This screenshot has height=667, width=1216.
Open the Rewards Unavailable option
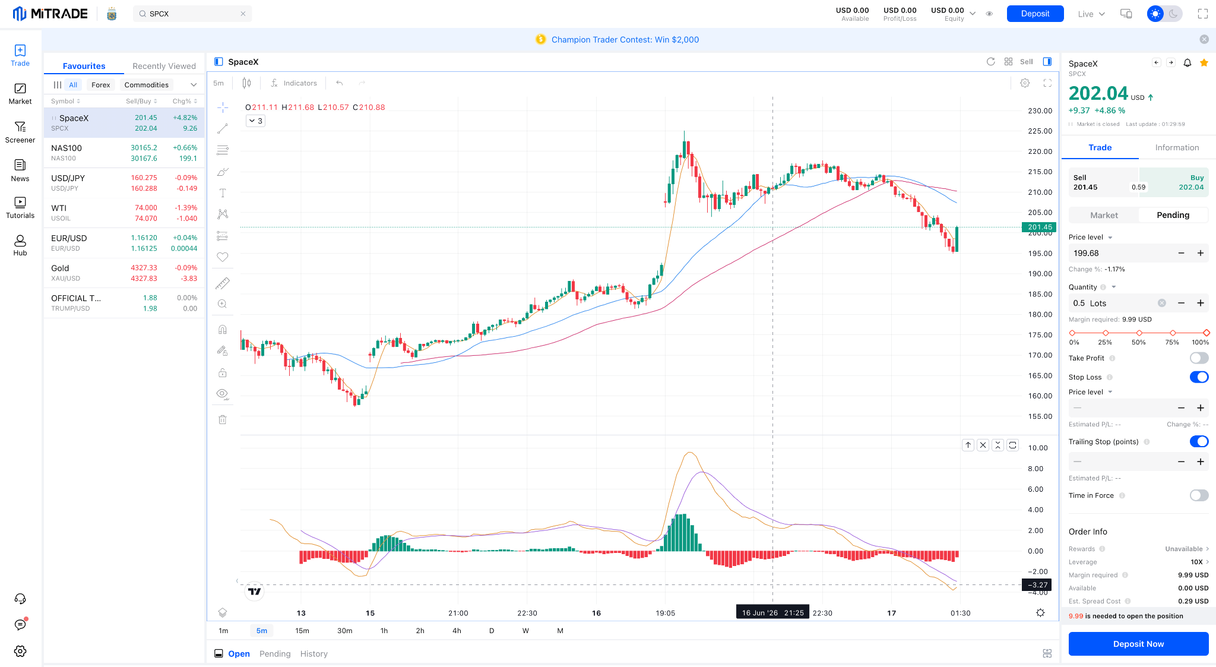tap(1187, 549)
